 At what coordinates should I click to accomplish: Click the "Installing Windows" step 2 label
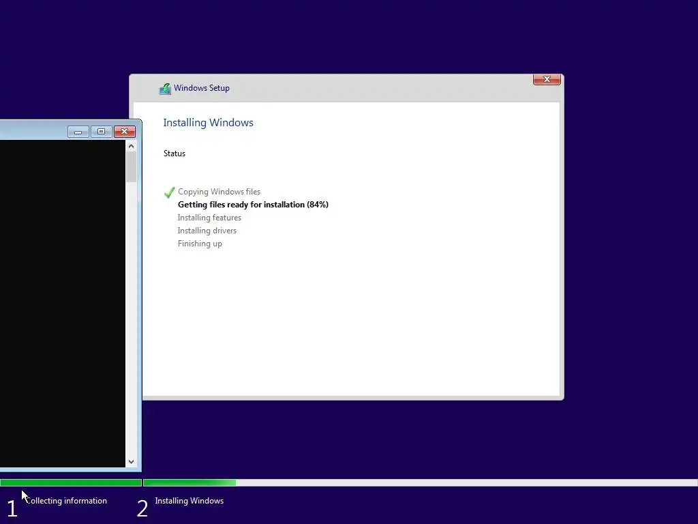click(189, 501)
